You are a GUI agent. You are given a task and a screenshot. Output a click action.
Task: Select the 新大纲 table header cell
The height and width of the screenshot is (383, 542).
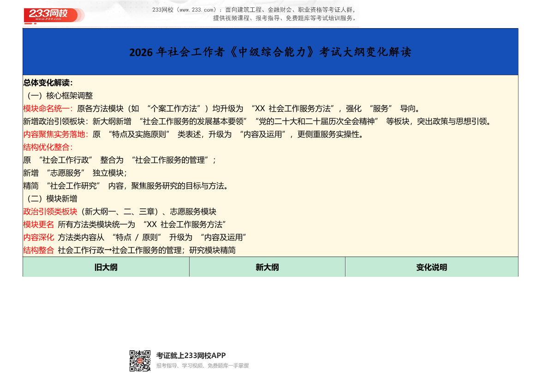click(x=266, y=267)
